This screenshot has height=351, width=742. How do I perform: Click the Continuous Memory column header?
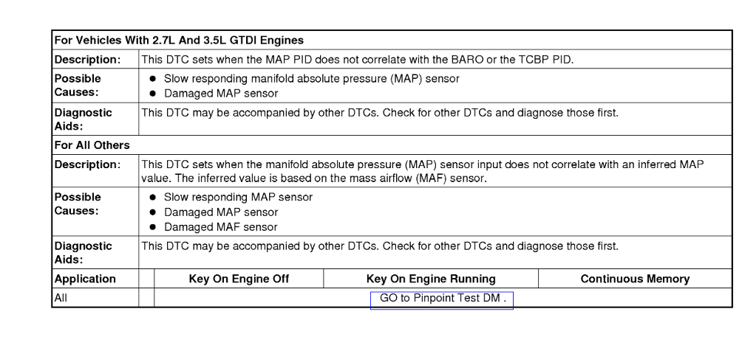click(635, 279)
